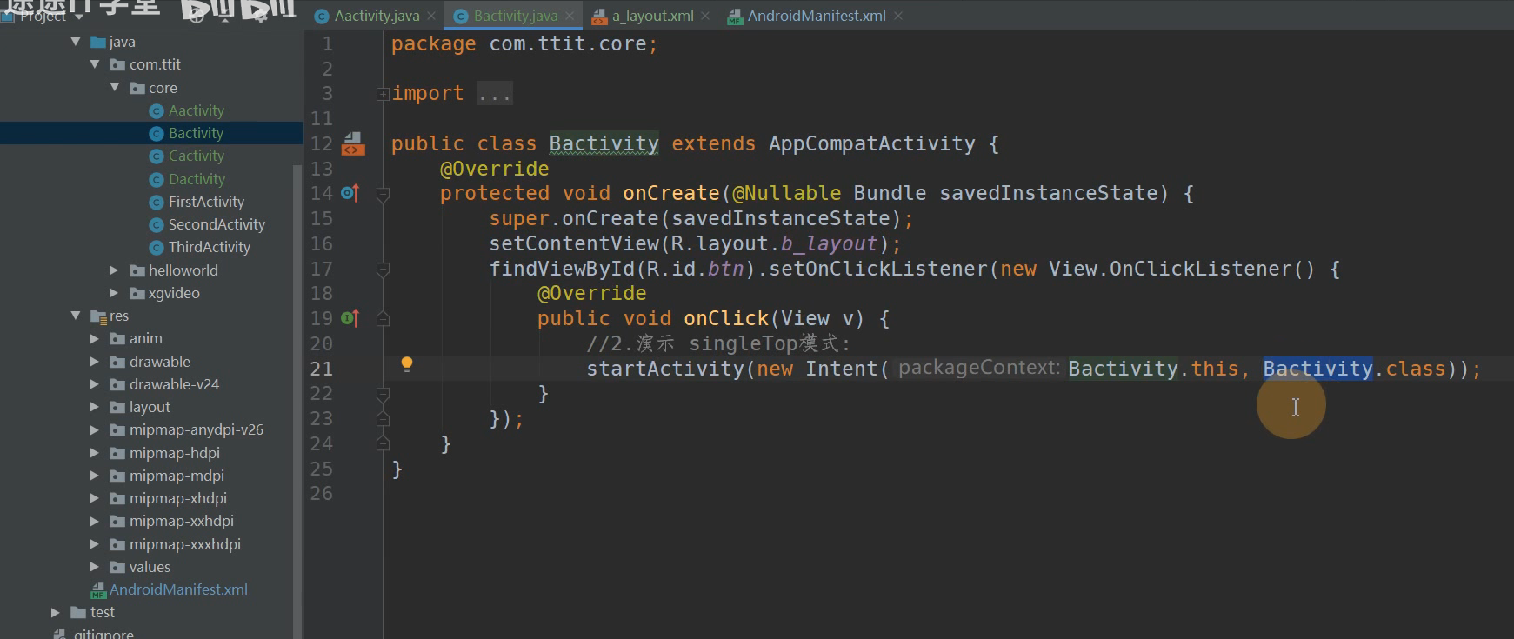Click the helloworld package folder icon
The width and height of the screenshot is (1514, 639).
click(x=137, y=270)
